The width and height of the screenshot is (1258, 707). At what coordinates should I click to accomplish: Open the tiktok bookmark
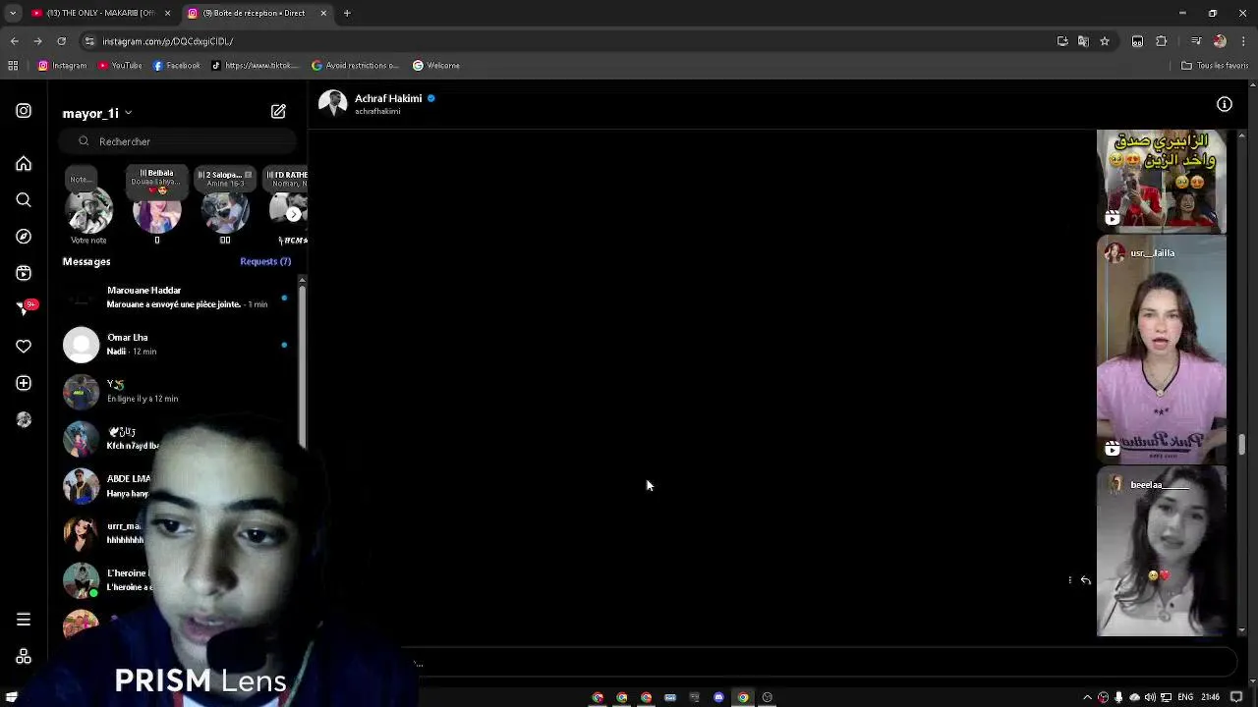tap(255, 66)
